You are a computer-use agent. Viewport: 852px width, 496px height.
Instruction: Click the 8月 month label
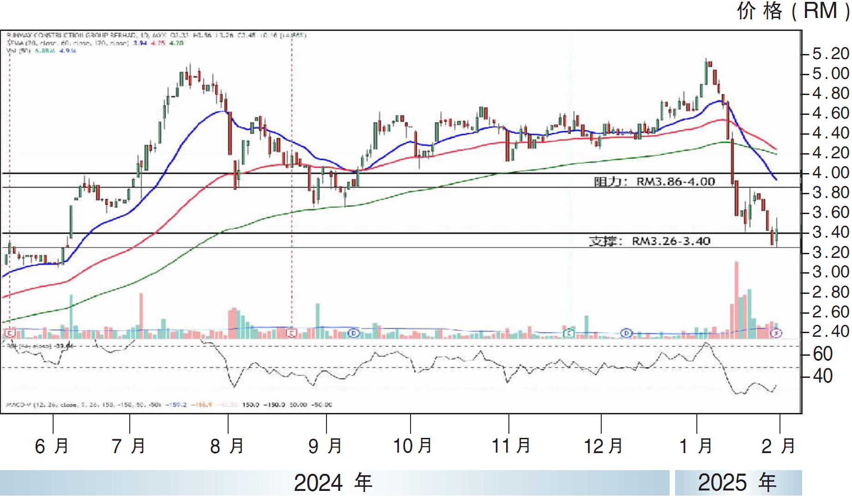click(x=227, y=446)
